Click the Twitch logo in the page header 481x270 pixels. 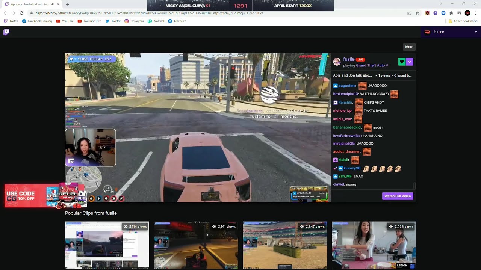click(x=6, y=32)
